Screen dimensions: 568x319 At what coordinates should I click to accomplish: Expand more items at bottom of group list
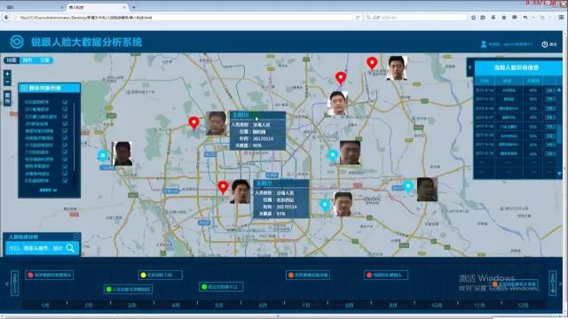point(48,190)
